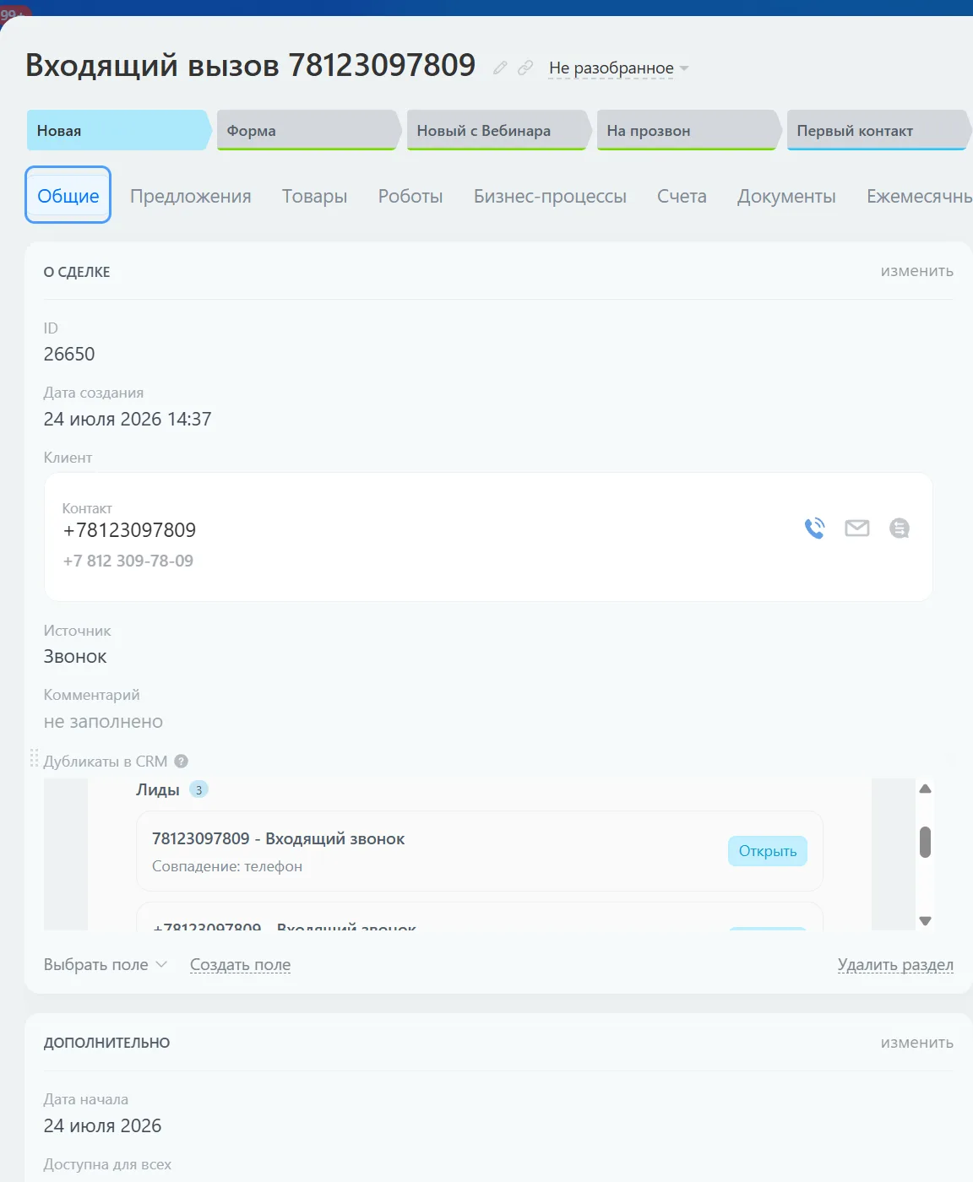The width and height of the screenshot is (973, 1182).
Task: Click phone number +7 812 309-78-09
Action: [128, 561]
